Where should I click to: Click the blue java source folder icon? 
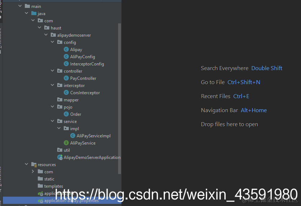click(34, 13)
